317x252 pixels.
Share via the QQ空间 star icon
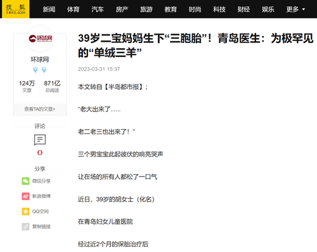coord(25,211)
